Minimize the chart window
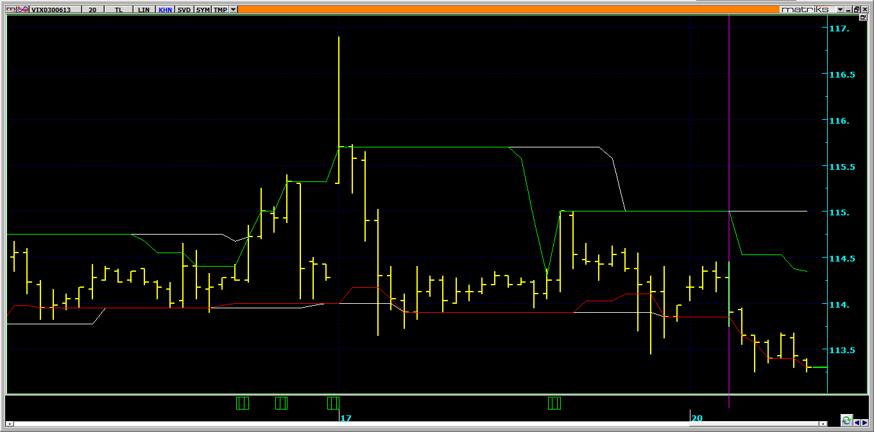Image resolution: width=874 pixels, height=432 pixels. click(x=848, y=10)
